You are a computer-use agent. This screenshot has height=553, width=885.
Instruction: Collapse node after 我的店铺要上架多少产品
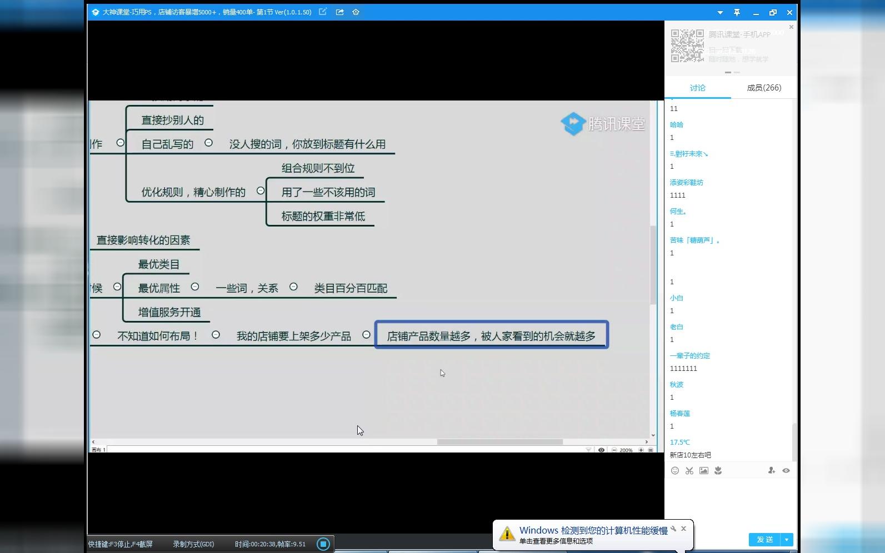point(366,335)
